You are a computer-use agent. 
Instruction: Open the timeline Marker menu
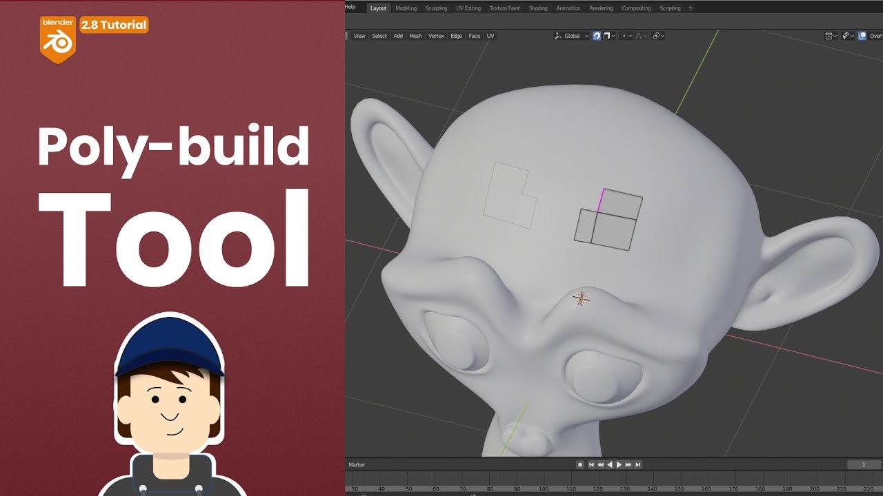pos(357,465)
